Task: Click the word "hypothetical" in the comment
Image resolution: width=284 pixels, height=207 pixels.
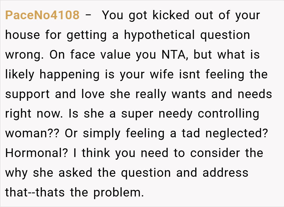Action: point(160,35)
